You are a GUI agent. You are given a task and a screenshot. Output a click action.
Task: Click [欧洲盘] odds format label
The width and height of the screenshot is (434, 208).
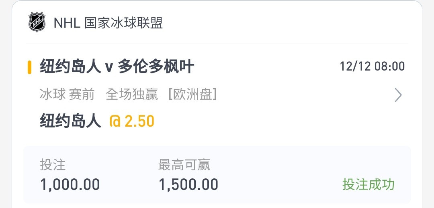click(192, 95)
